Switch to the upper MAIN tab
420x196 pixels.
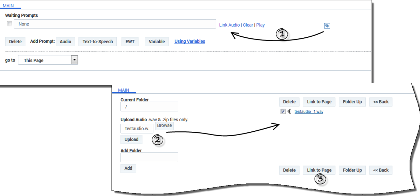pyautogui.click(x=8, y=6)
